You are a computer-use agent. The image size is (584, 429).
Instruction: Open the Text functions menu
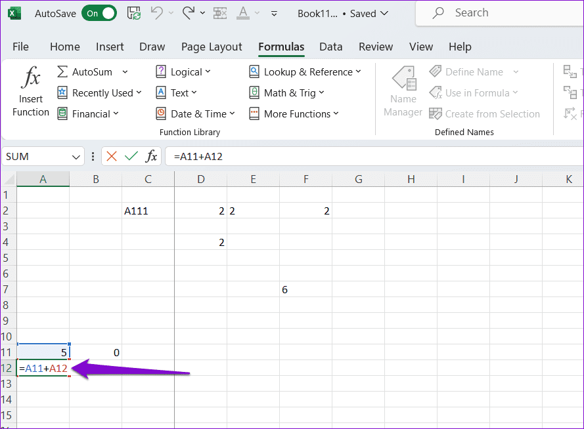click(x=176, y=93)
